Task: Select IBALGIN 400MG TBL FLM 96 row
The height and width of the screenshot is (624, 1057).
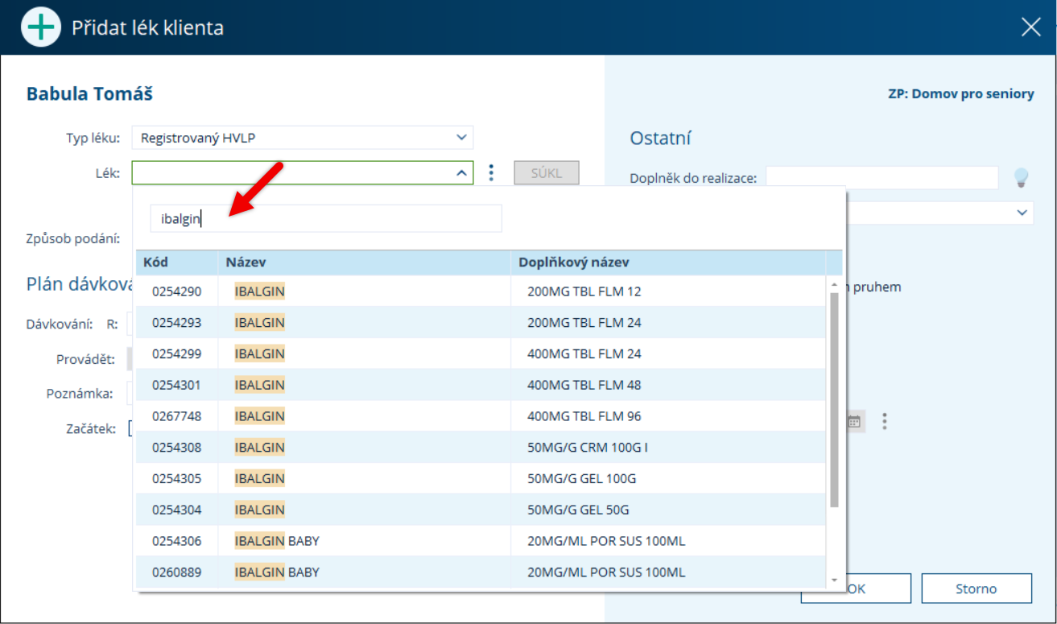Action: pos(481,416)
